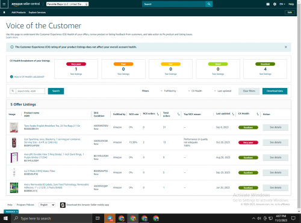Open the Avery Durable View Binder product link
This screenshot has height=223, width=301.
click(54, 155)
